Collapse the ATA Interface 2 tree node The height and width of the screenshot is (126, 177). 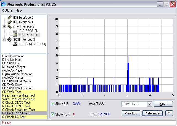point(4,27)
